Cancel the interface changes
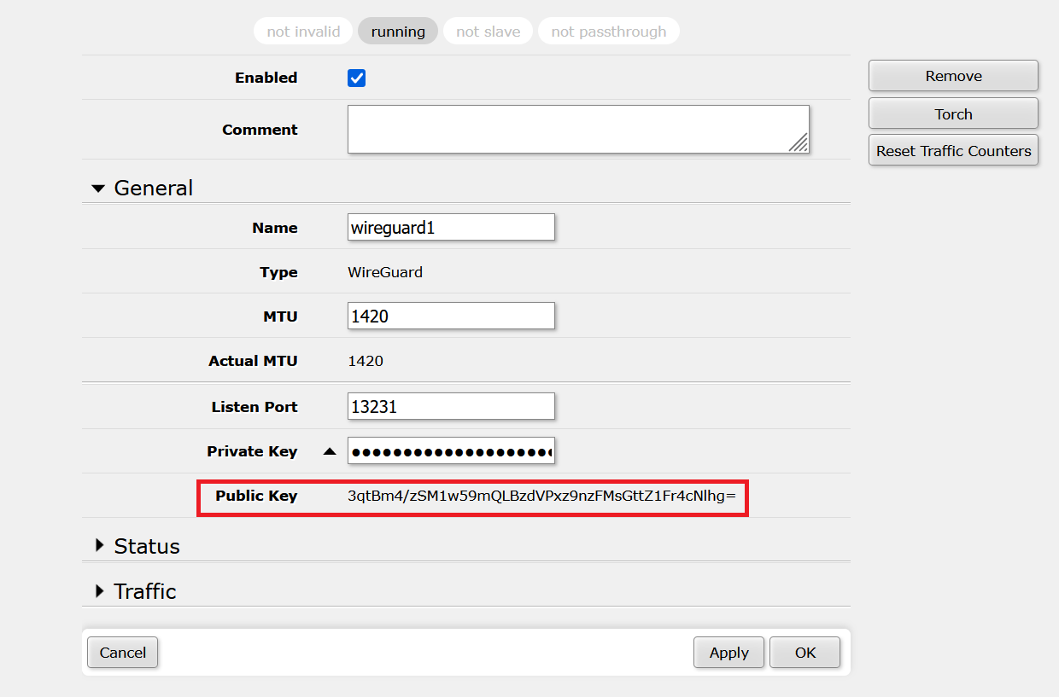Viewport: 1059px width, 697px height. (122, 653)
